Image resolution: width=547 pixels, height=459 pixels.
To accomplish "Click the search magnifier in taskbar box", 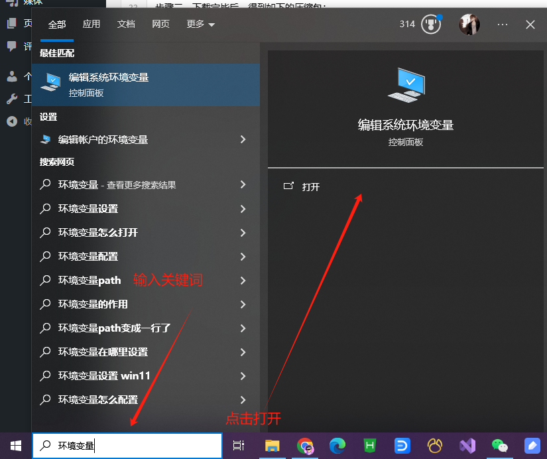I will click(45, 445).
